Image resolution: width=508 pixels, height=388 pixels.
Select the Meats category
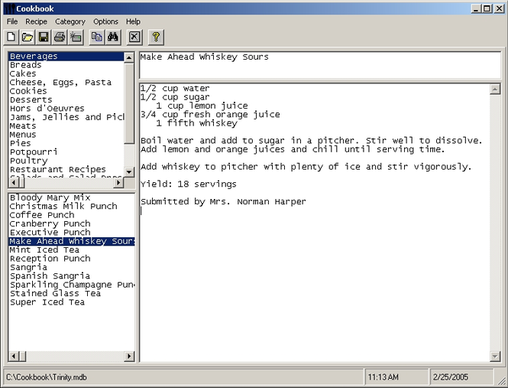click(66, 126)
